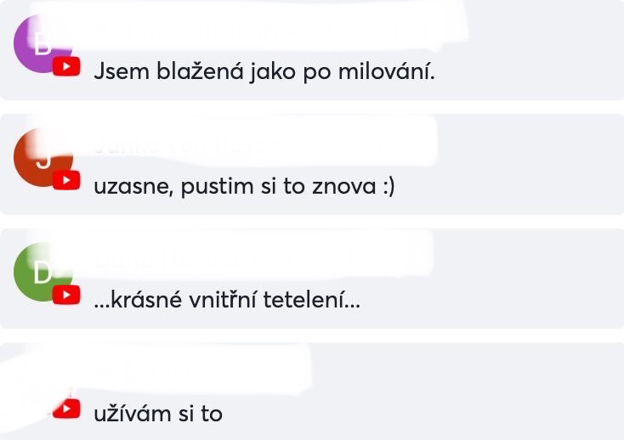This screenshot has height=440, width=624.
Task: Click empty card area right of 'užívám si to'
Action: coord(422,414)
